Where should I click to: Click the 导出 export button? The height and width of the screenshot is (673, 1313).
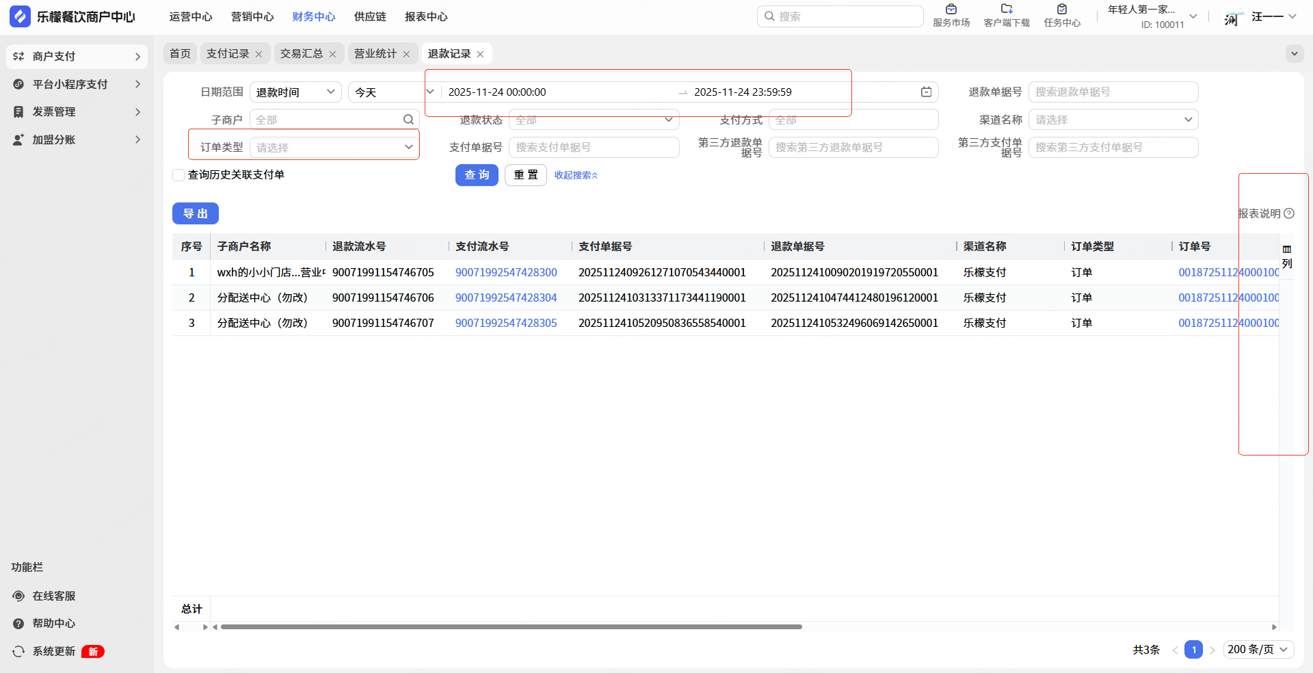[x=195, y=213]
